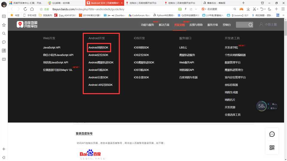
Task: Click the site search magnifier icon
Action: (251, 25)
